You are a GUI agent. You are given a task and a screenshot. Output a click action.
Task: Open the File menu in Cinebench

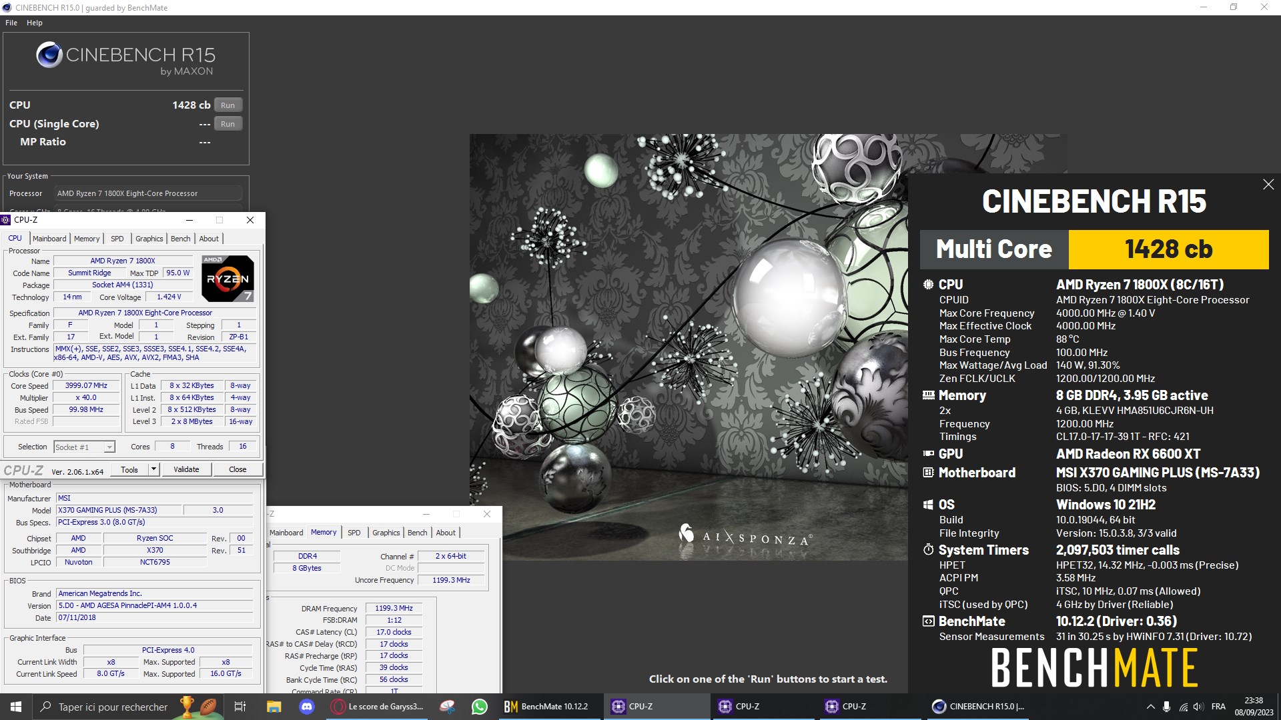[x=11, y=23]
